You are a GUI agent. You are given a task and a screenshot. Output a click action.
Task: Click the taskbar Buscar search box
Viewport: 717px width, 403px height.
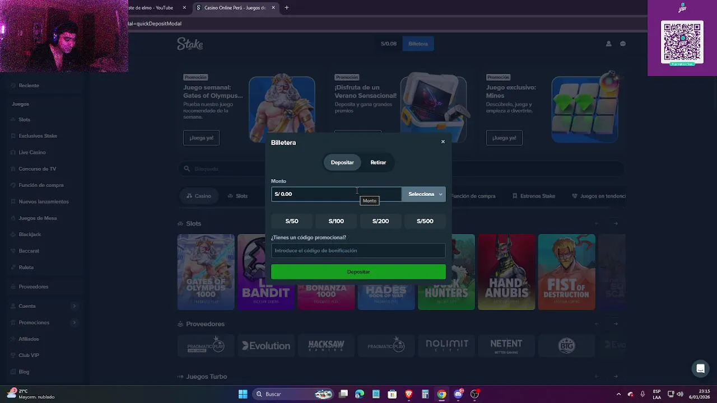tap(294, 394)
